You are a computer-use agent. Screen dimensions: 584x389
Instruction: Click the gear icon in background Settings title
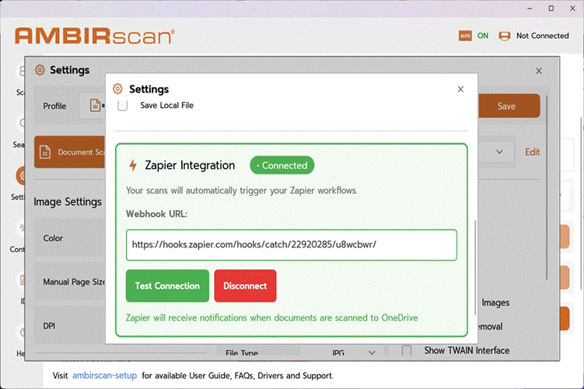(x=40, y=70)
